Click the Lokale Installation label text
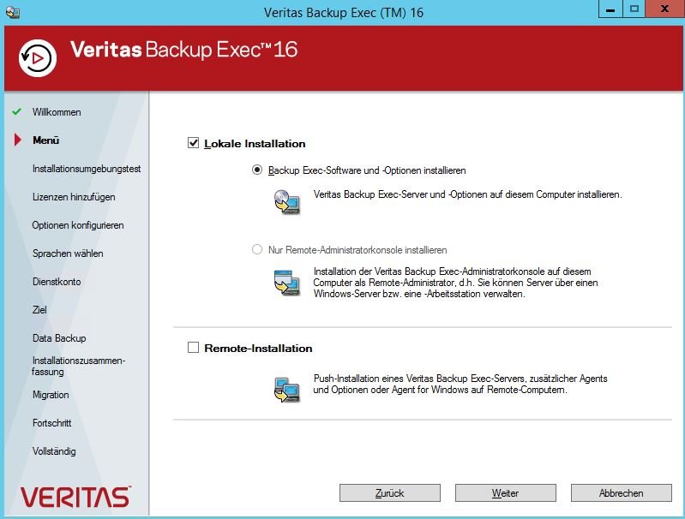 click(x=255, y=144)
